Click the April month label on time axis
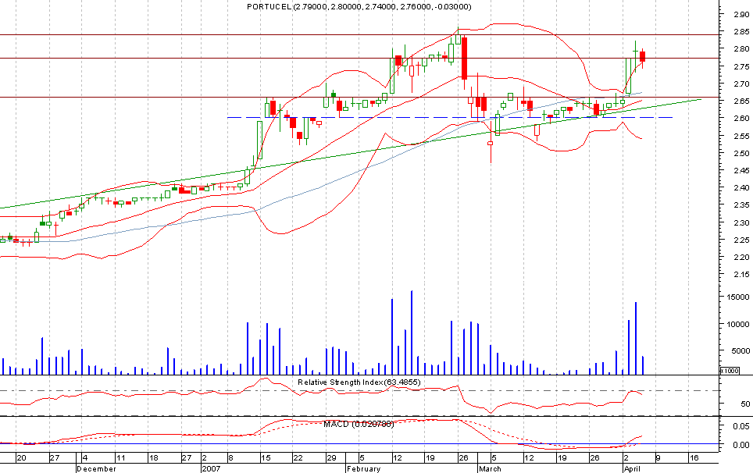 633,468
